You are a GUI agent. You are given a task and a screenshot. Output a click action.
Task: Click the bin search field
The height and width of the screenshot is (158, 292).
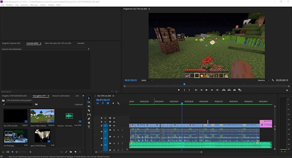click(x=18, y=104)
